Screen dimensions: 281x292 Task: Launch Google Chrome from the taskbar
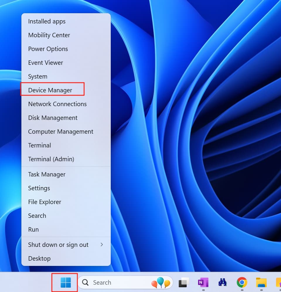pos(242,282)
